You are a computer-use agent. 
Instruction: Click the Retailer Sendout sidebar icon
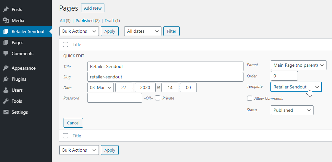pyautogui.click(x=6, y=31)
